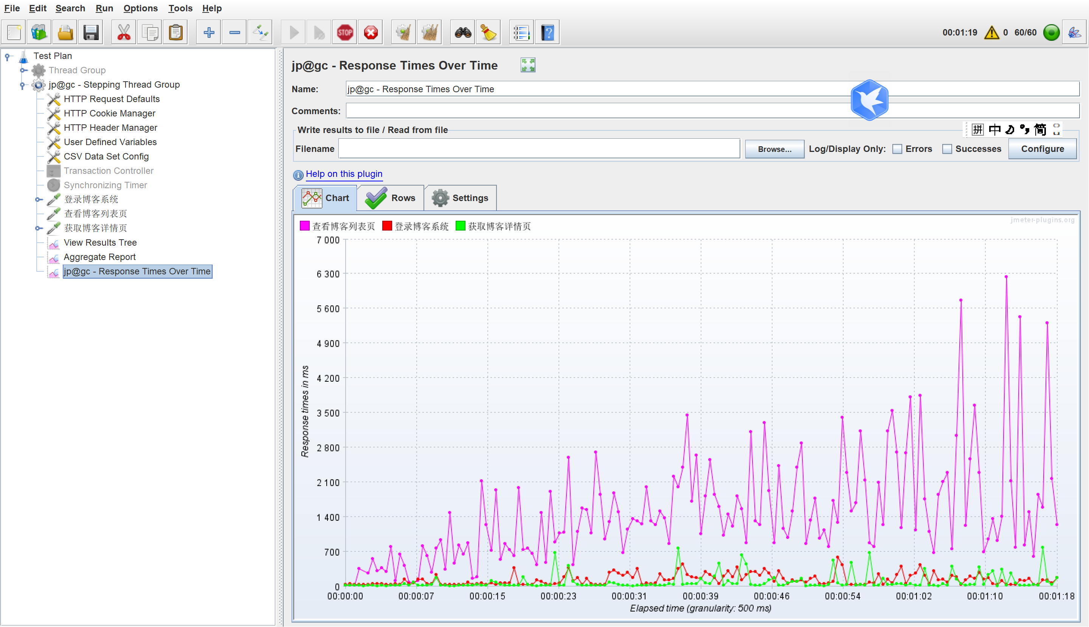Click the magenta 查看博客列表页 legend swatch
This screenshot has width=1089, height=627.
click(304, 226)
